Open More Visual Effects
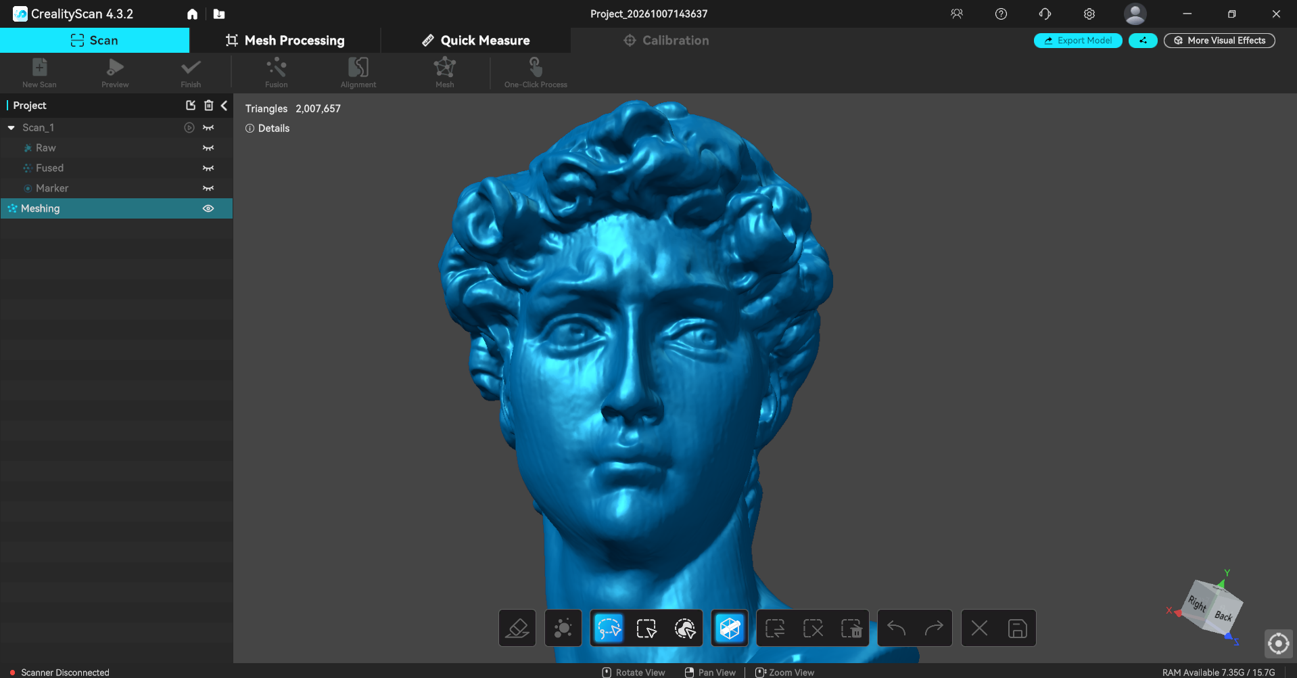This screenshot has width=1297, height=678. pyautogui.click(x=1219, y=41)
